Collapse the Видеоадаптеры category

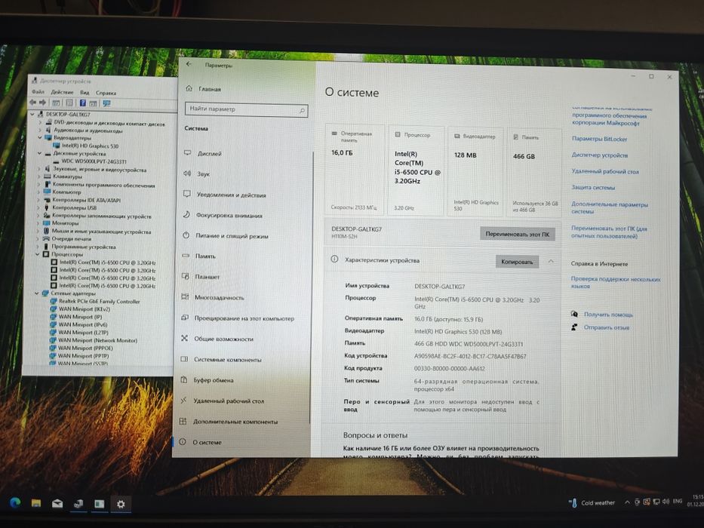(x=39, y=137)
